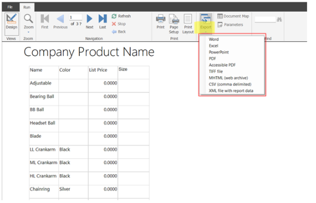This screenshot has width=316, height=203.
Task: Export as TIFF file
Action: 232,72
